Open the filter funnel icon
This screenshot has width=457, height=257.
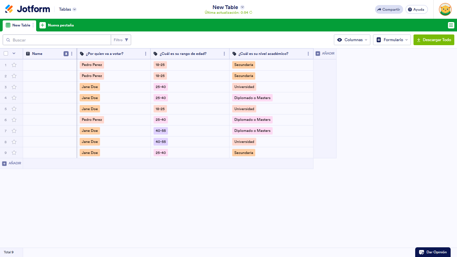click(x=126, y=39)
